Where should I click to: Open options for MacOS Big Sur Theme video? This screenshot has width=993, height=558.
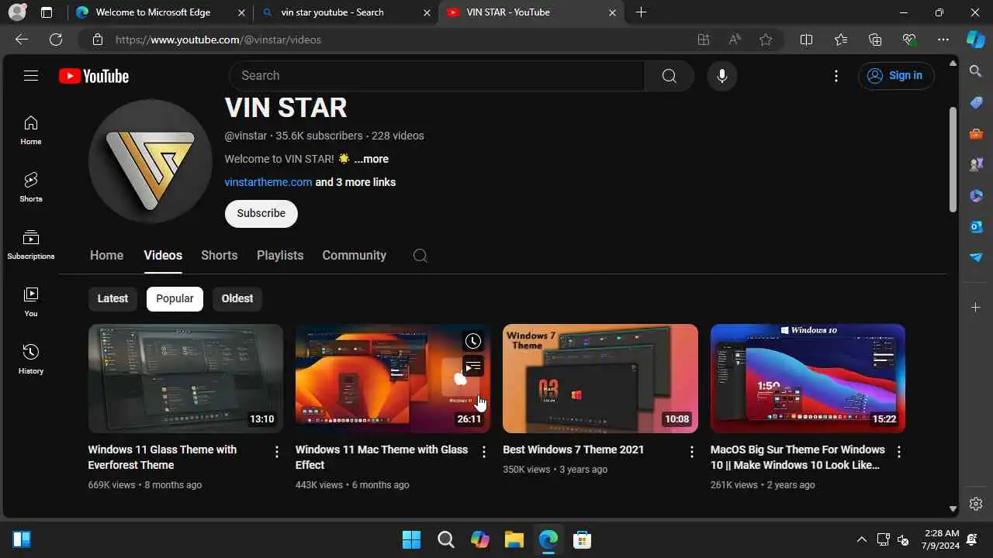pos(899,452)
